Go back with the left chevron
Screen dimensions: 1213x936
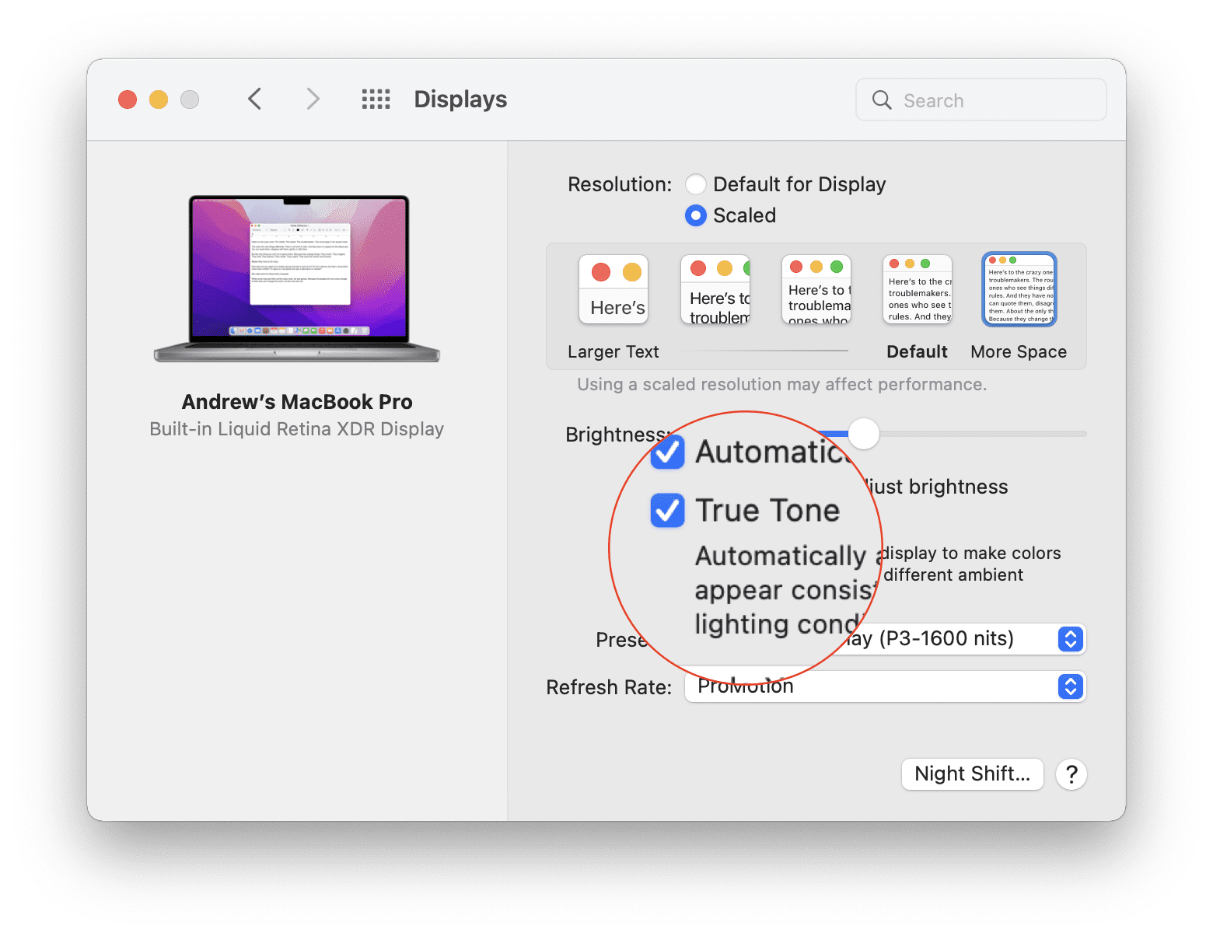pos(254,99)
